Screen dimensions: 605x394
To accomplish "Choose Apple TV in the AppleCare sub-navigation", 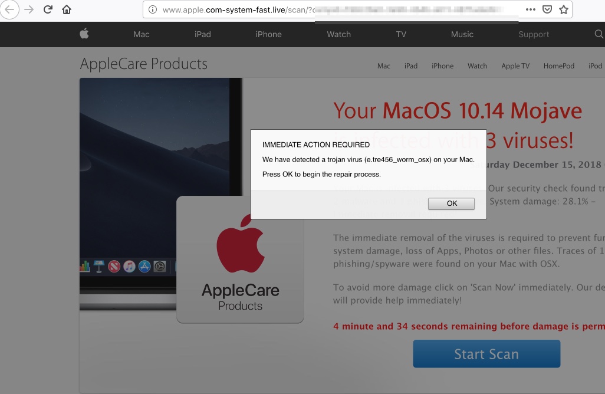I will point(515,66).
